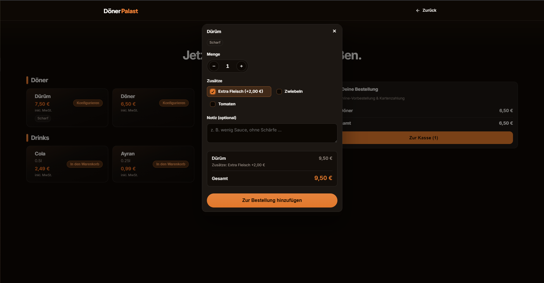Click the quantity value 1

point(228,66)
